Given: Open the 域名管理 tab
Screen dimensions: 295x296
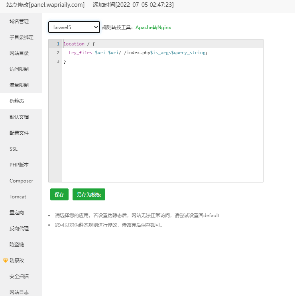Looking at the screenshot, I should point(19,22).
